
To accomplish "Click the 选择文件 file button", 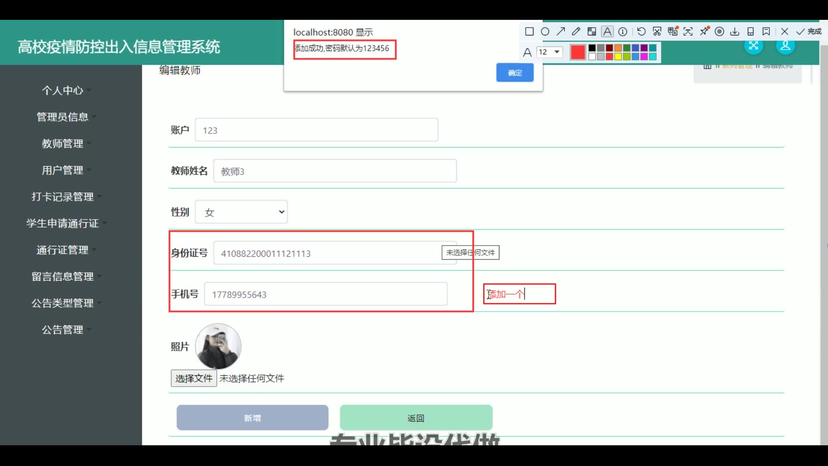I will (194, 378).
